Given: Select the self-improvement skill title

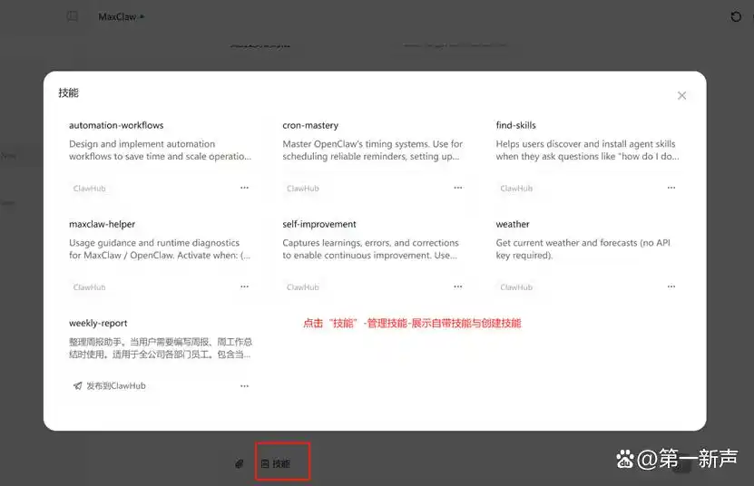Looking at the screenshot, I should pyautogui.click(x=319, y=225).
